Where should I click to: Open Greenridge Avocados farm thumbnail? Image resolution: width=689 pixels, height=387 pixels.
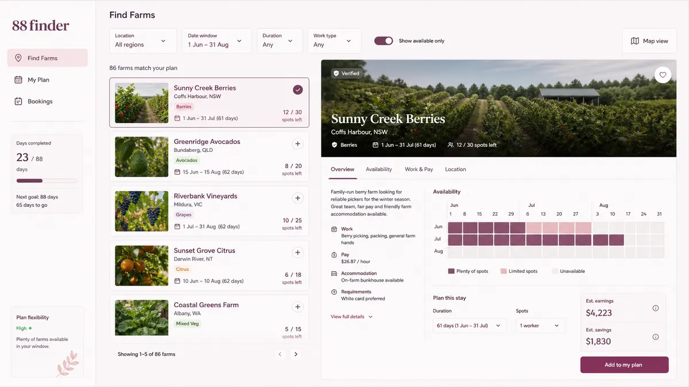click(x=141, y=157)
